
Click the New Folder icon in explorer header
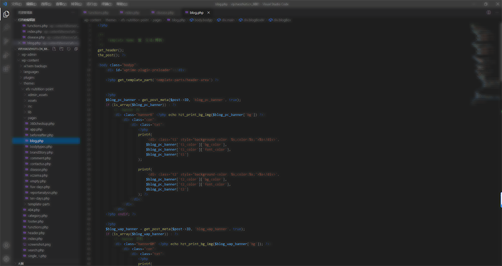click(x=61, y=49)
